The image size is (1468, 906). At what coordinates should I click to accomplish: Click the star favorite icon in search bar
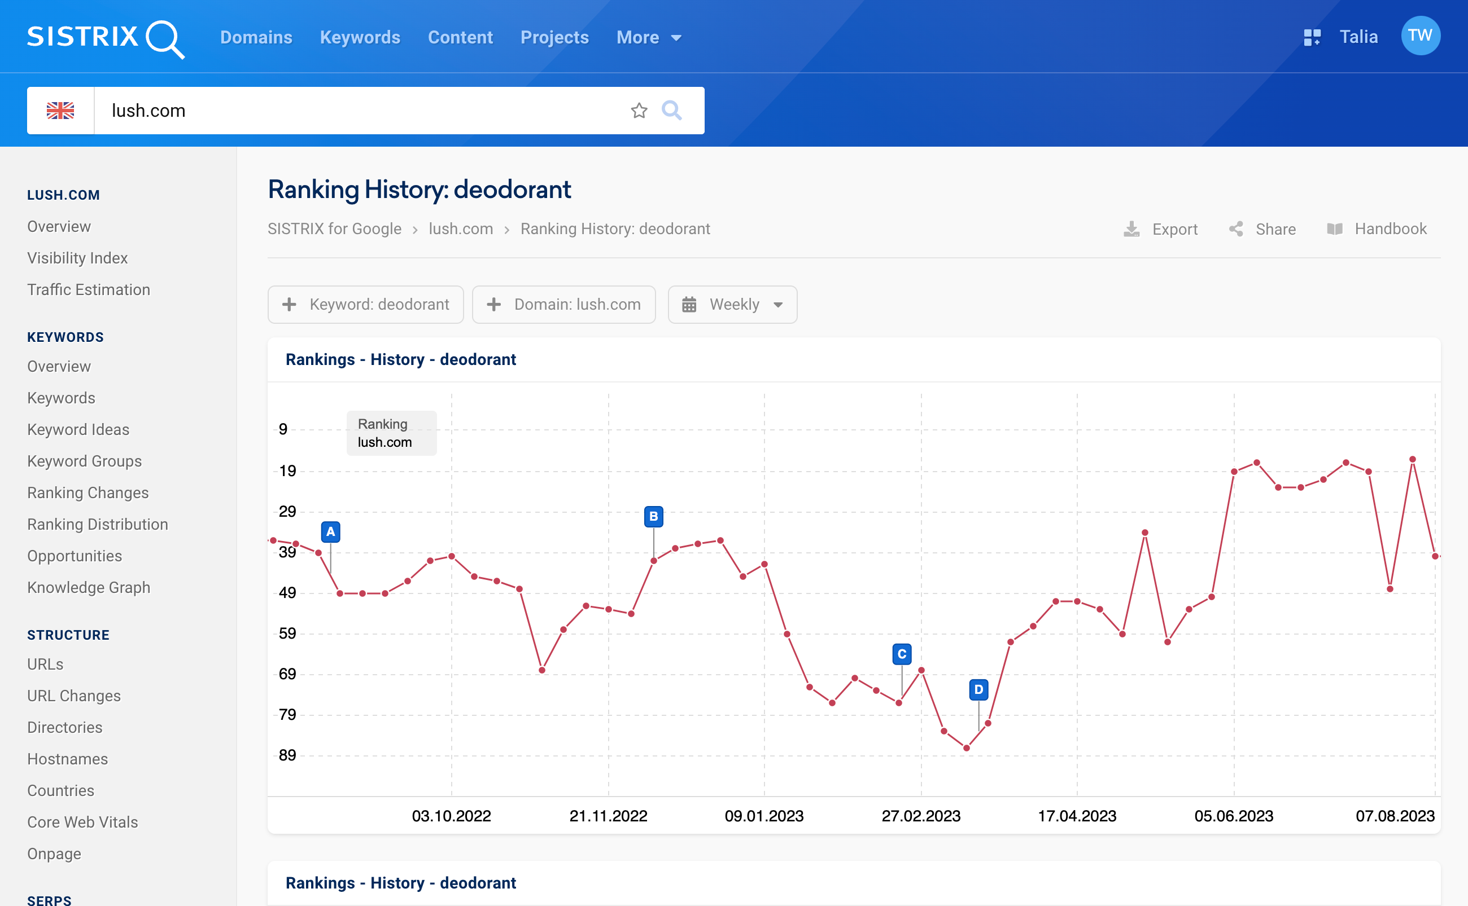(x=639, y=110)
